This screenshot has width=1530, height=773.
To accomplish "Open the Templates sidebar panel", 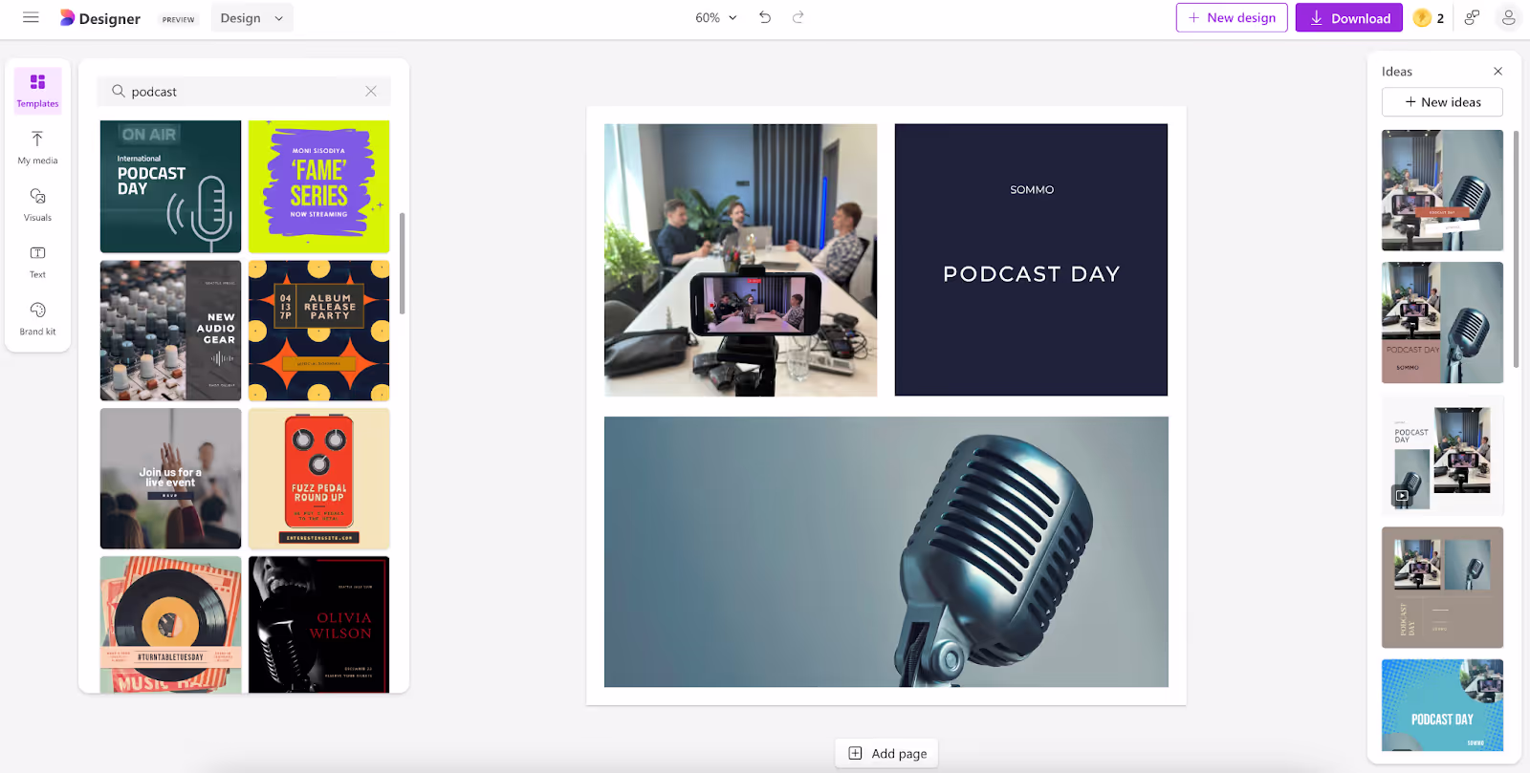I will [x=37, y=90].
